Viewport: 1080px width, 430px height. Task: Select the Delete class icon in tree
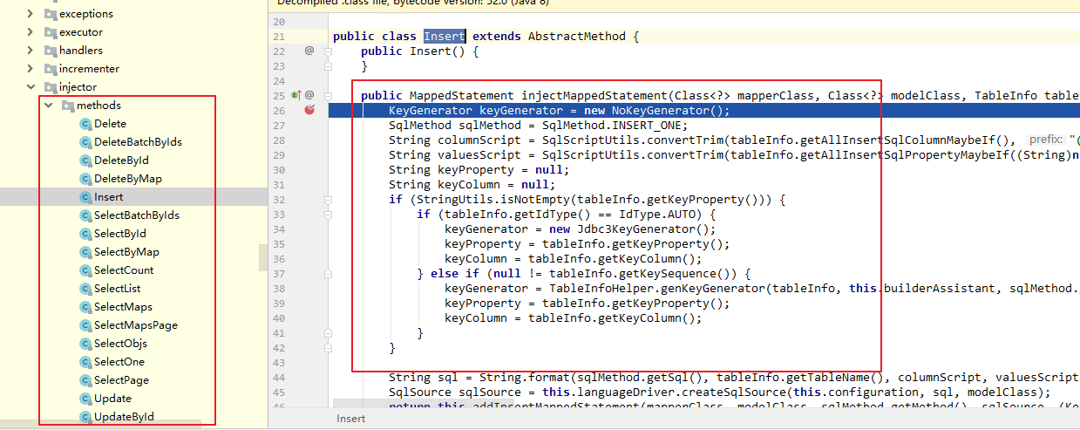pos(85,124)
